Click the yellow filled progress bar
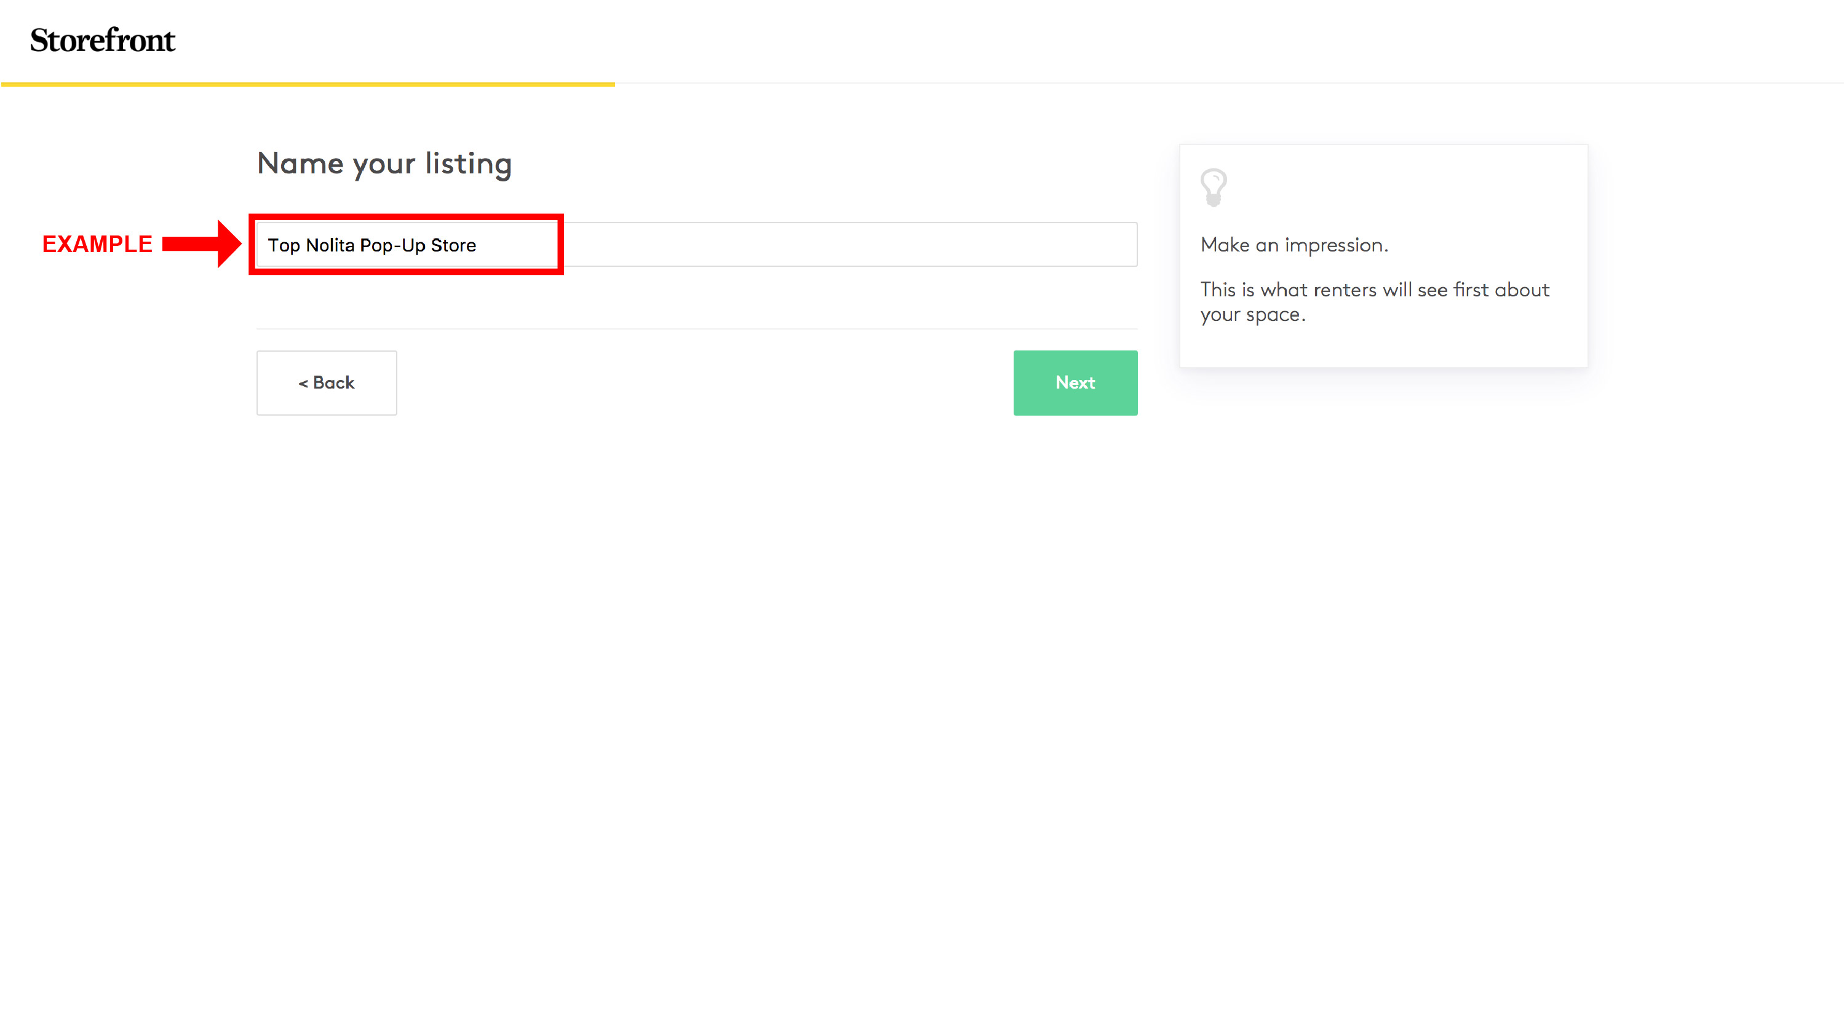Image resolution: width=1844 pixels, height=1028 pixels. (x=308, y=84)
